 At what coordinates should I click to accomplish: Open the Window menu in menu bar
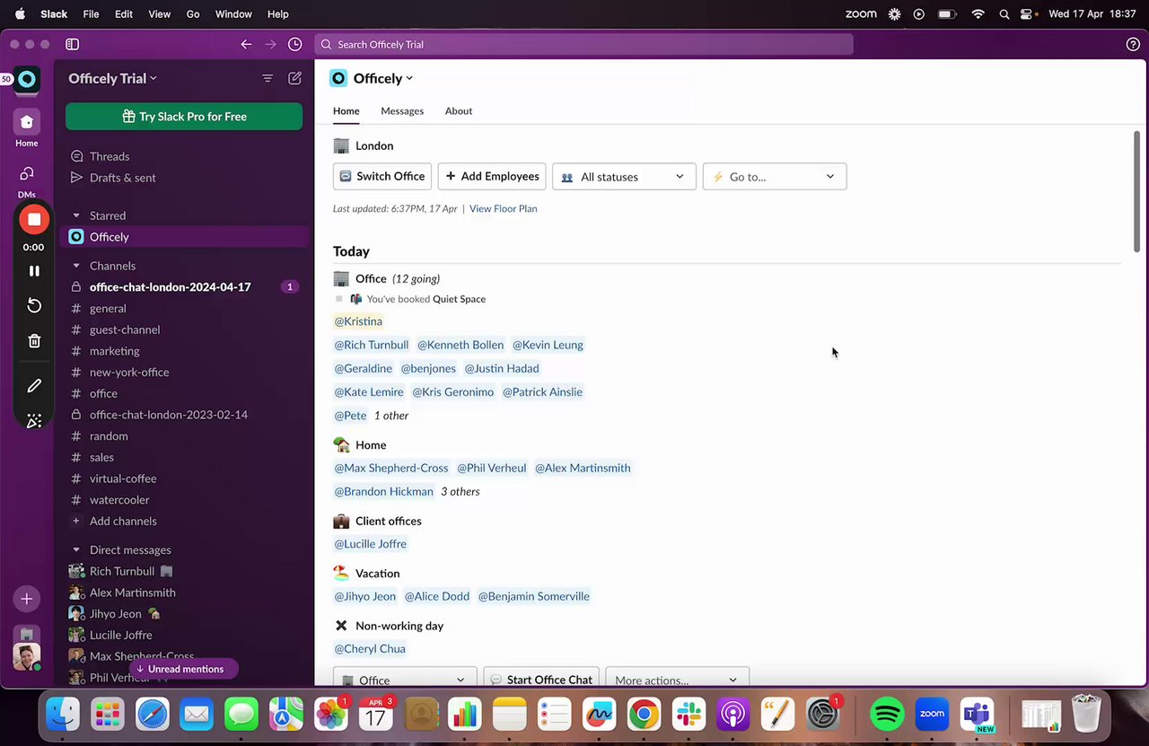tap(233, 14)
